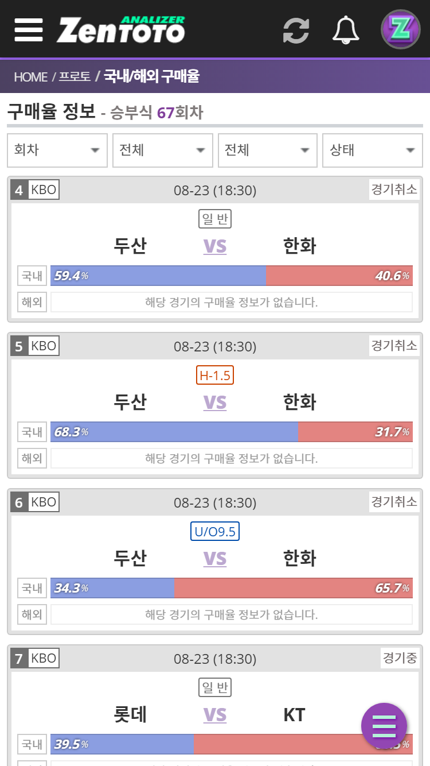
Task: Select the H-1.5 handicap badge
Action: click(215, 376)
